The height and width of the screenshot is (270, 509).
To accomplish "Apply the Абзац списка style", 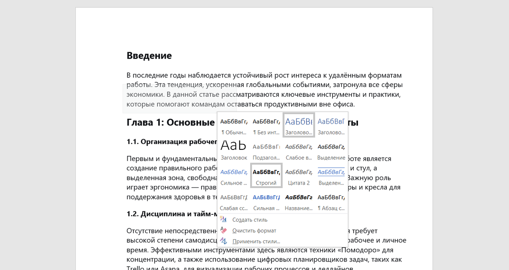I will [331, 201].
